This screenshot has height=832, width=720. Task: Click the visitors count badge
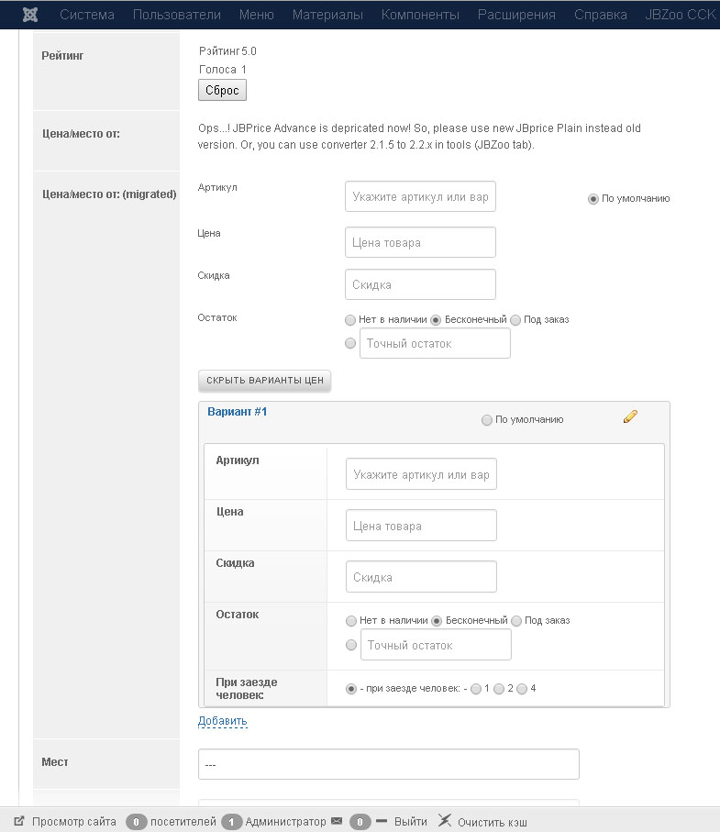click(x=137, y=822)
